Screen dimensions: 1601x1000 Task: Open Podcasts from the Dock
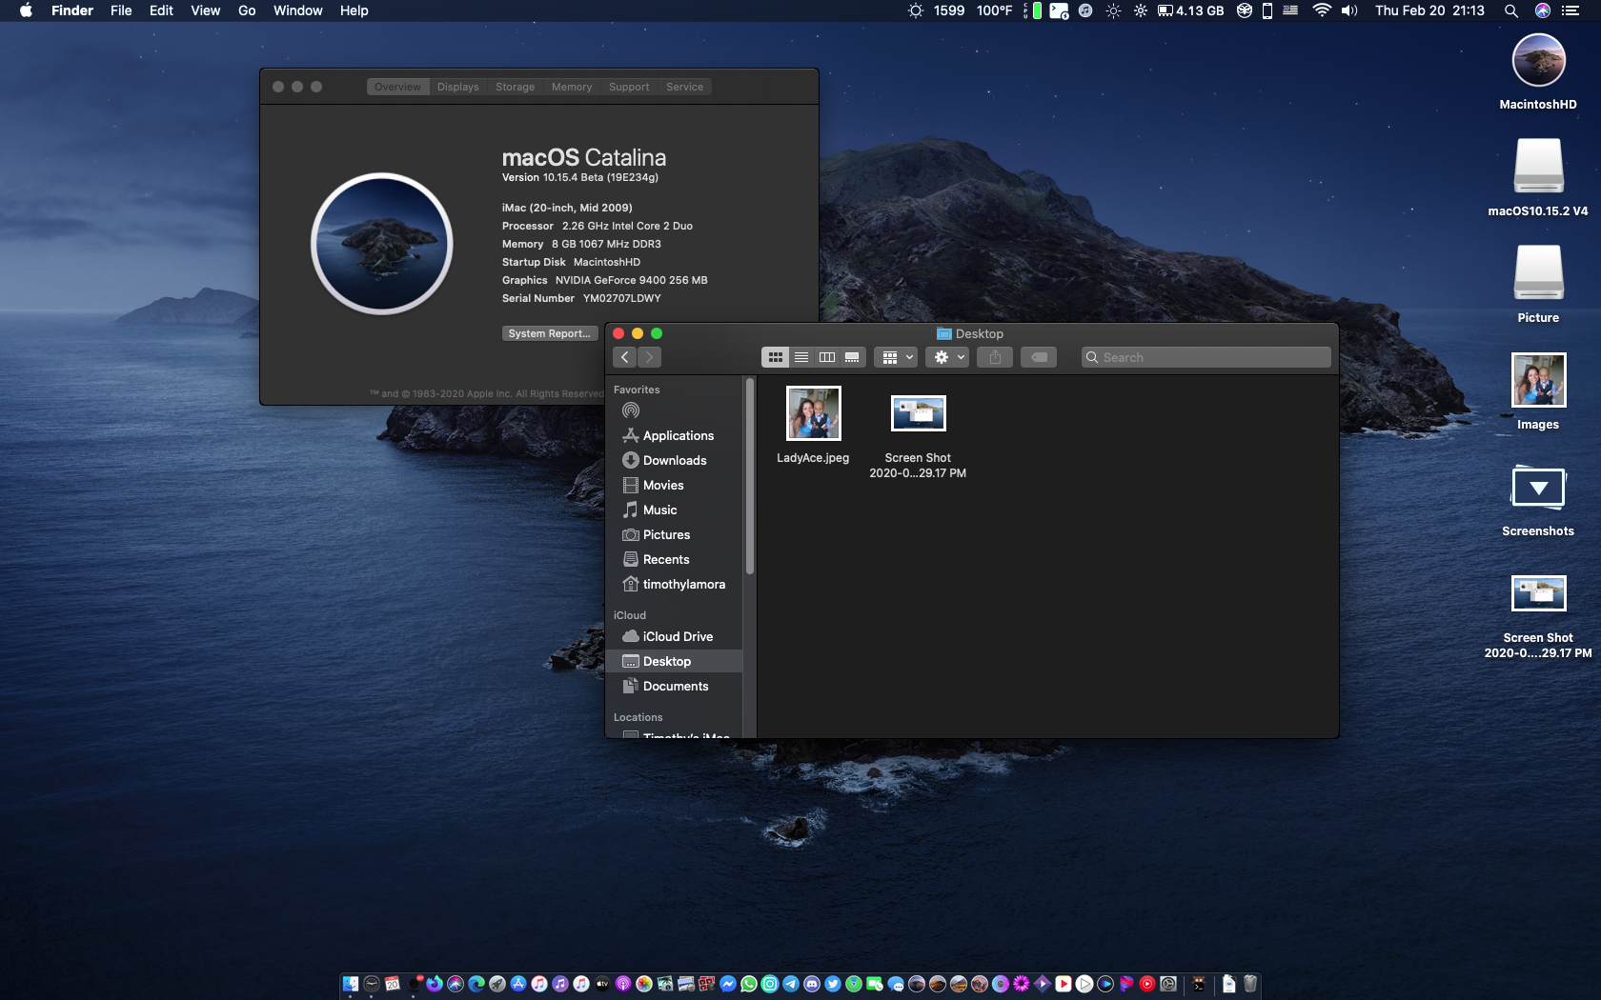coord(622,984)
